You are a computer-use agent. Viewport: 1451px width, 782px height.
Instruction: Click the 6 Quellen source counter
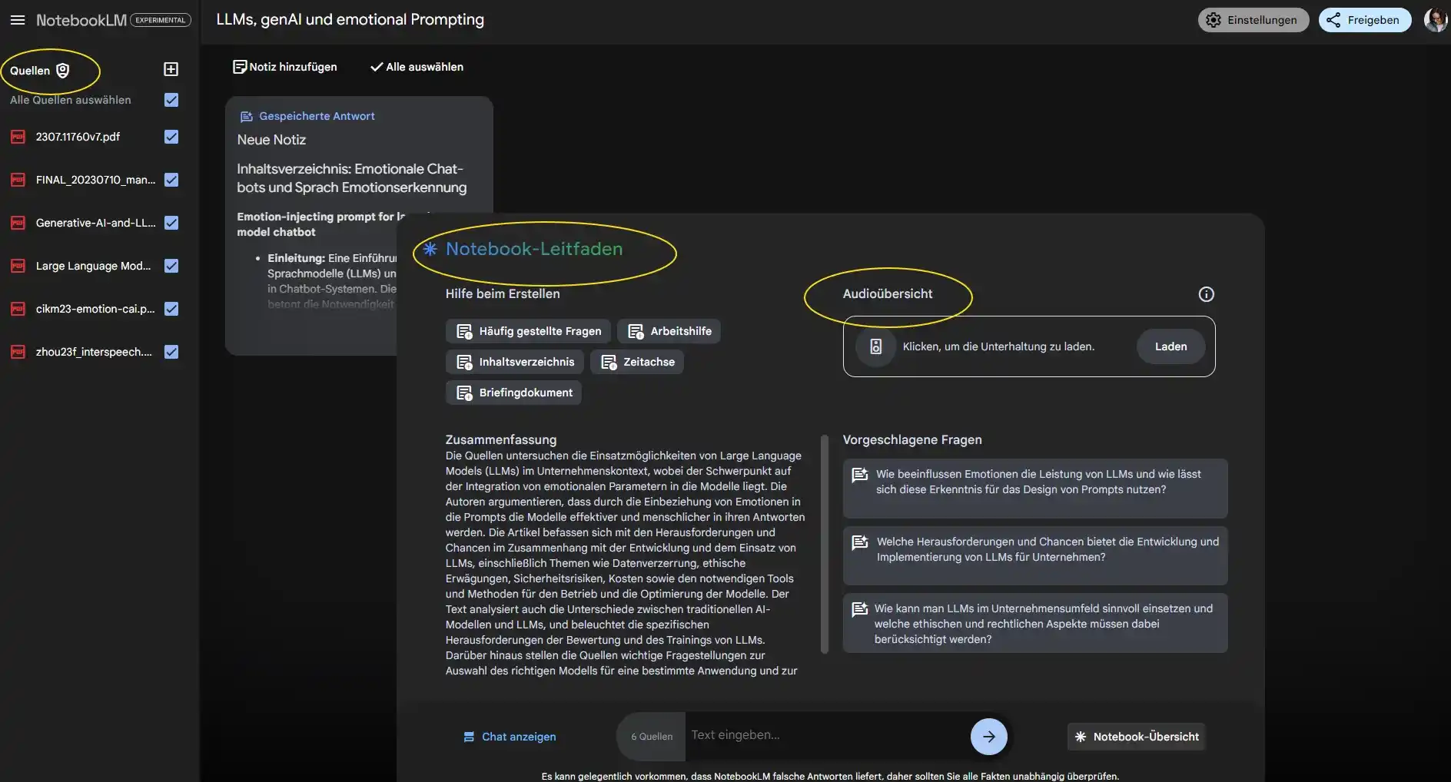click(x=652, y=737)
